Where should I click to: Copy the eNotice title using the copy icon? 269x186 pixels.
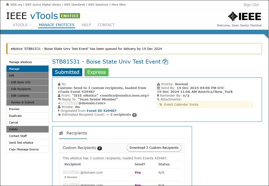(165, 62)
